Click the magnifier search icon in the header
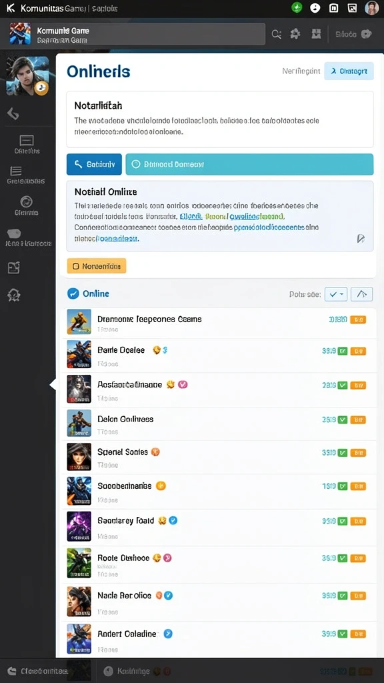Image resolution: width=384 pixels, height=683 pixels. click(x=277, y=35)
